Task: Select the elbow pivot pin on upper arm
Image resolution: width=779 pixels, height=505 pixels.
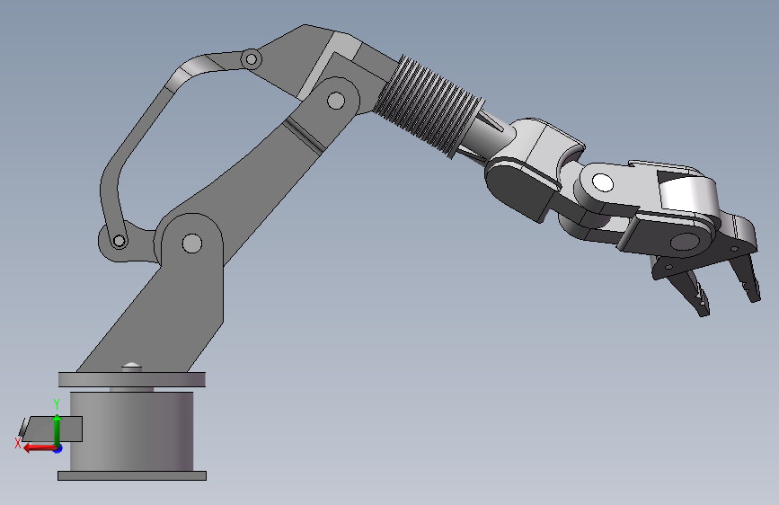Action: click(336, 101)
